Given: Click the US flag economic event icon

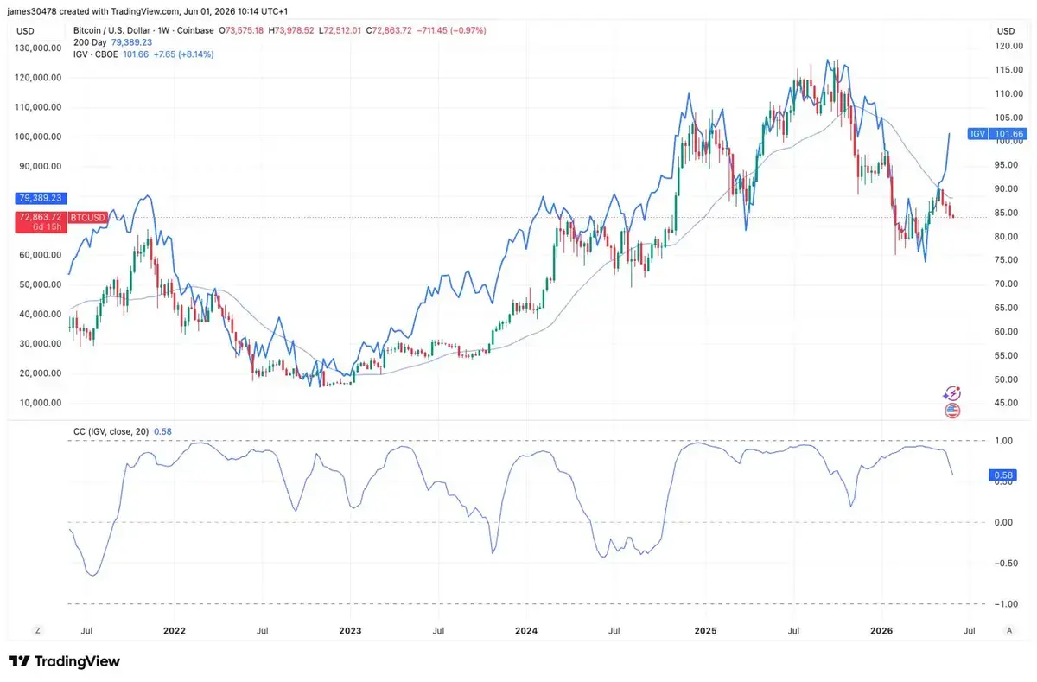Looking at the screenshot, I should click(x=952, y=411).
